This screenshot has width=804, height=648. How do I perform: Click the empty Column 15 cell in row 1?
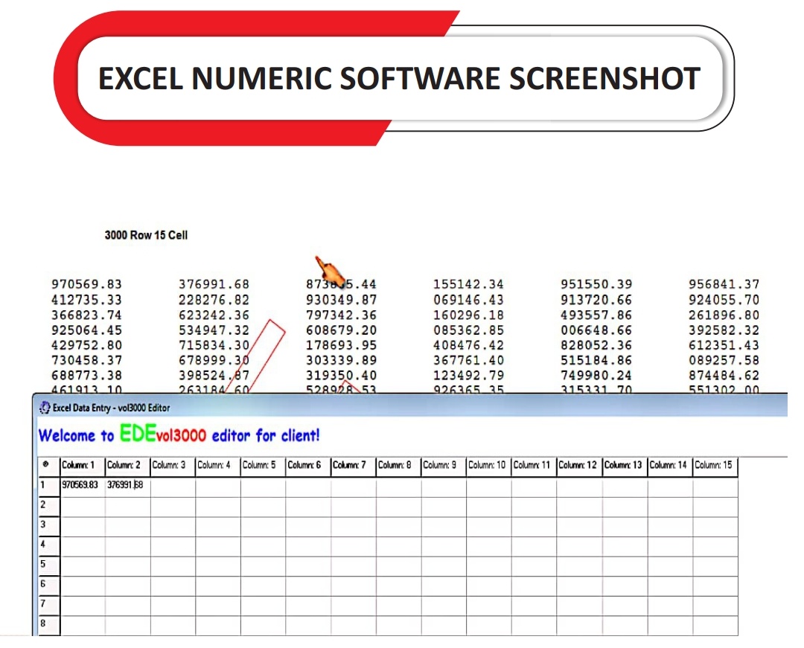(715, 485)
